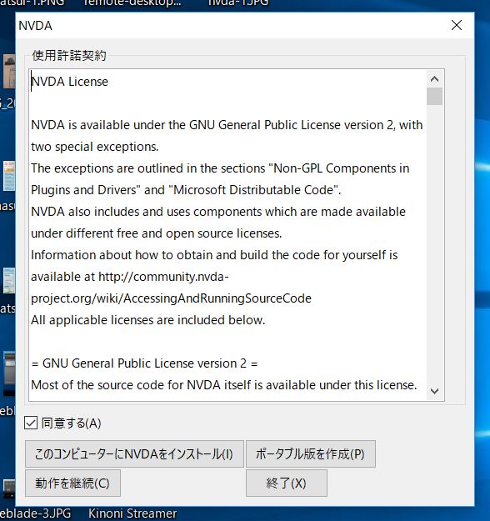The height and width of the screenshot is (521, 490).
Task: Place cursor in the NVDA License heading
Action: pos(70,82)
